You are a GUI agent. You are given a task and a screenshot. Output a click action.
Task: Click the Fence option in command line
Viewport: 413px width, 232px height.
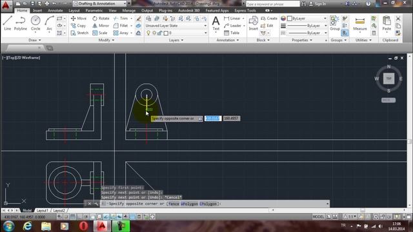pyautogui.click(x=174, y=204)
